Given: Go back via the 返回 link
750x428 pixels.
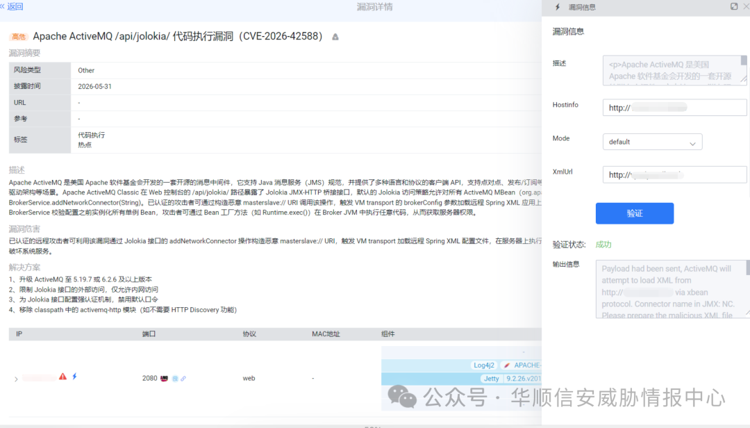Looking at the screenshot, I should [x=12, y=7].
